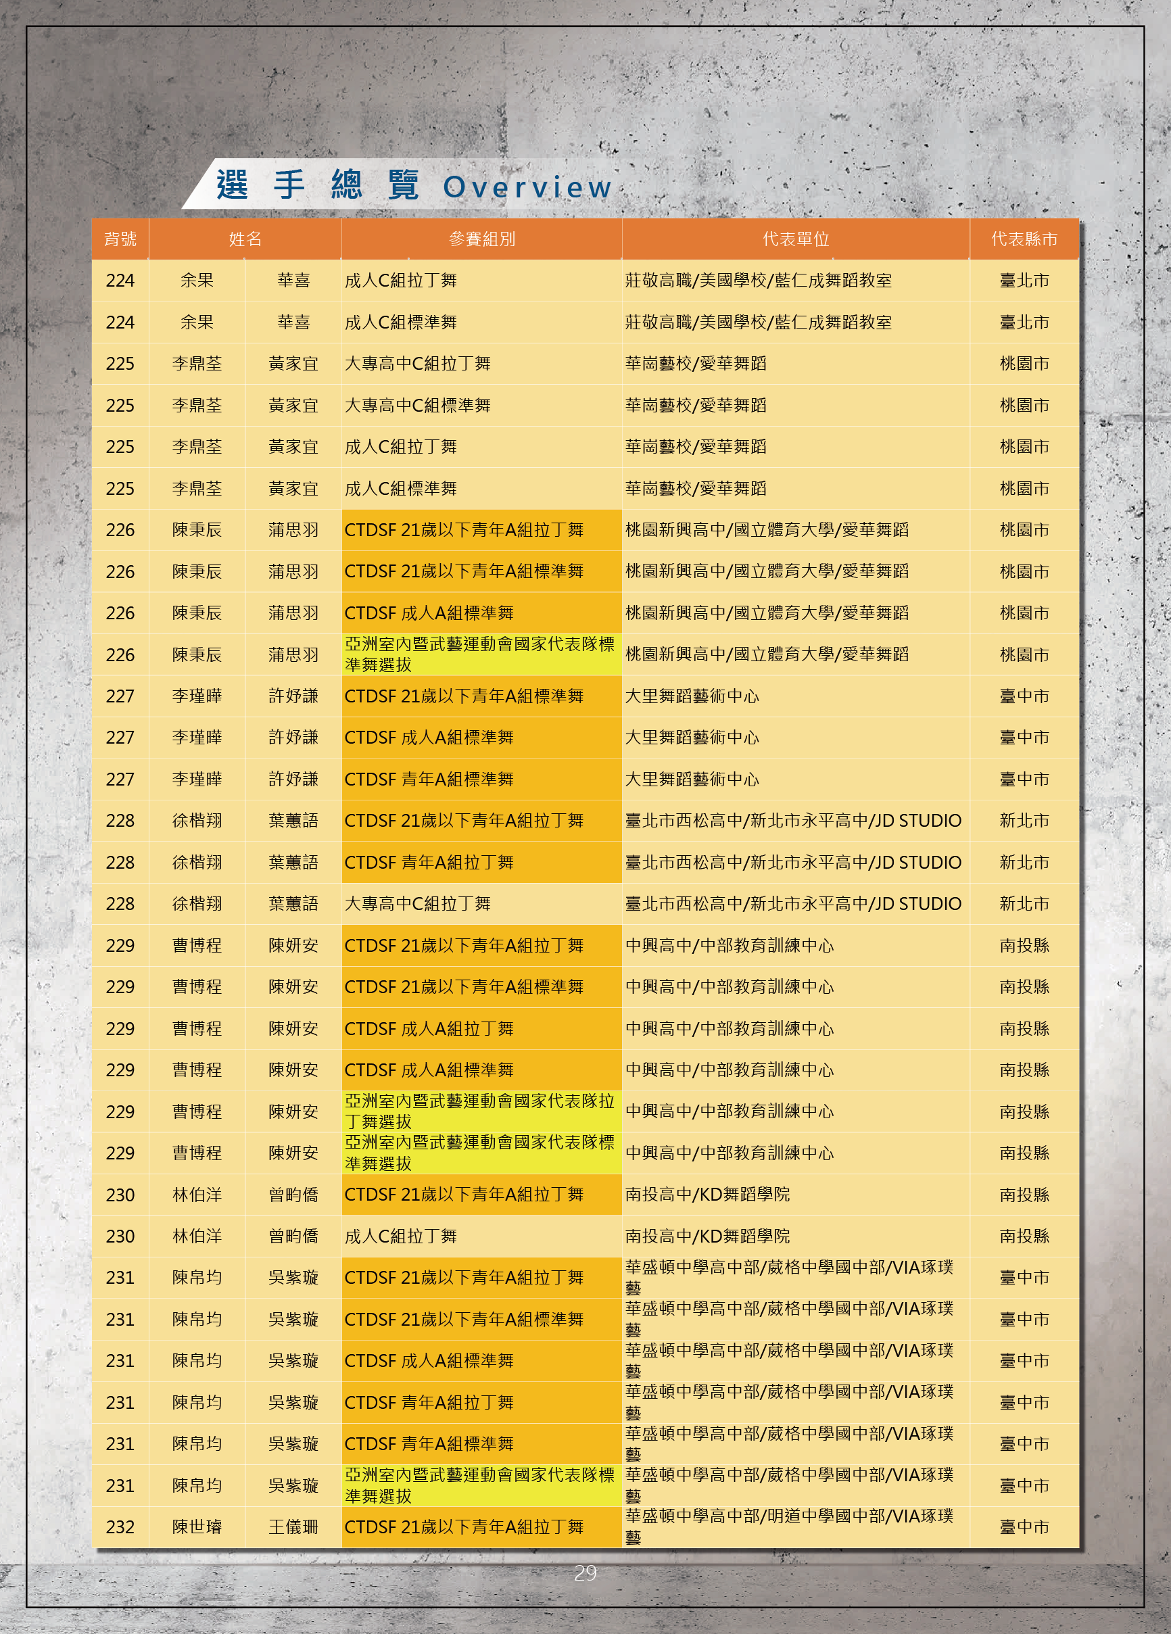The image size is (1171, 1634).
Task: Click the 代表單位 column header
Action: point(796,239)
